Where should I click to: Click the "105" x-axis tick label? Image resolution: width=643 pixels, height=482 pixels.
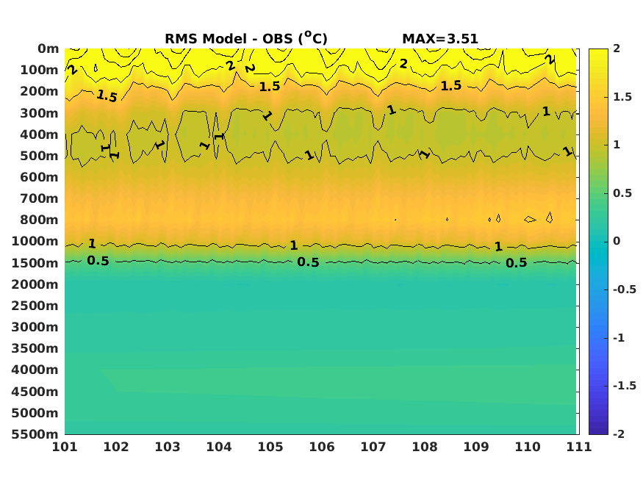270,447
